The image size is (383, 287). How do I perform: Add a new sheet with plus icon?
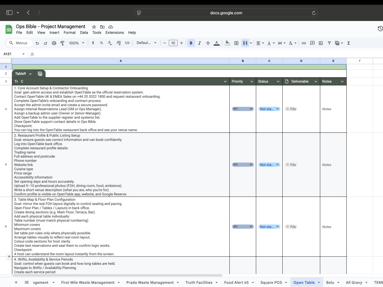[16, 282]
